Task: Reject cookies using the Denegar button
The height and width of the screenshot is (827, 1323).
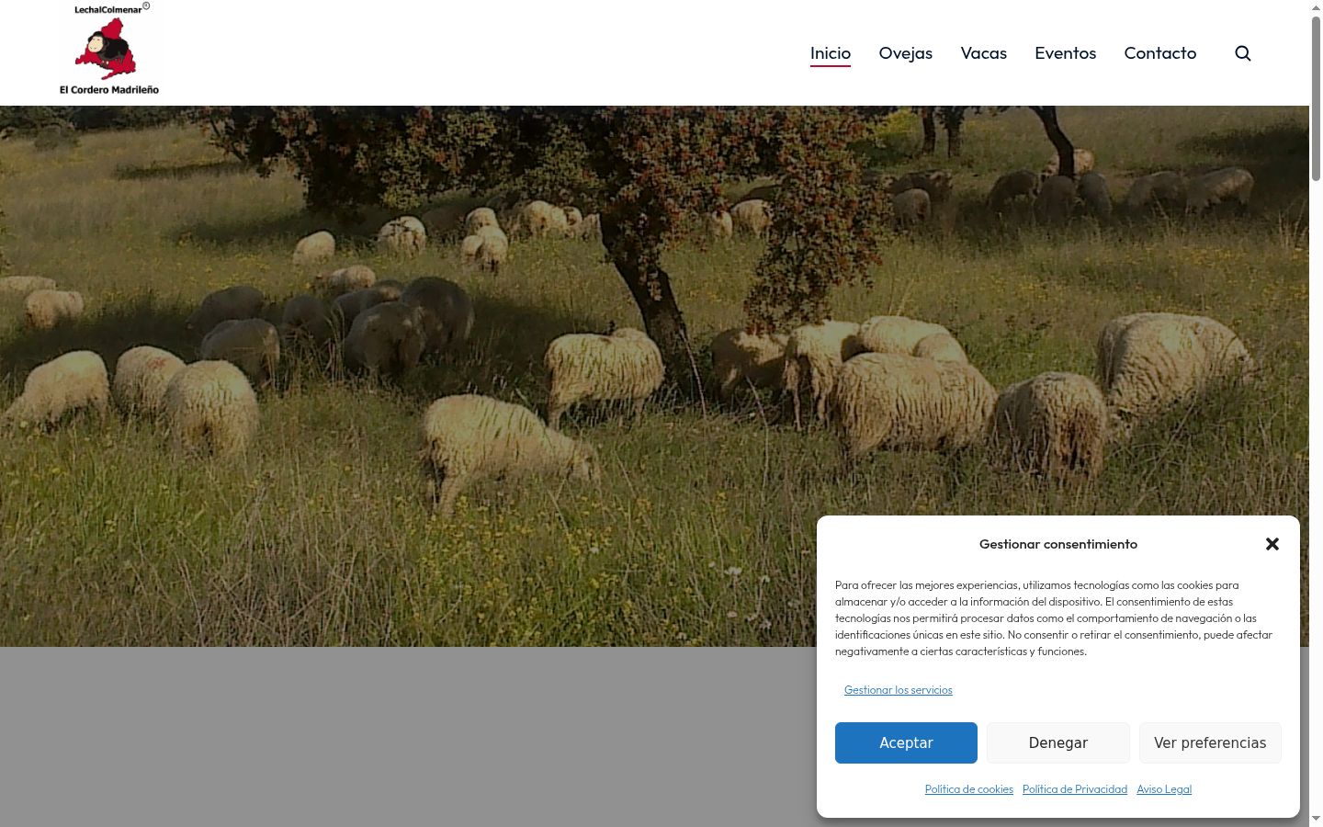Action: pos(1058,742)
